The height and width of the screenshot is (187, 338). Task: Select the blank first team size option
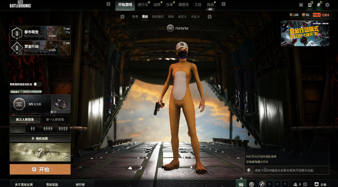(18, 129)
